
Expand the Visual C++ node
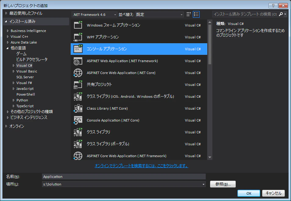8,37
